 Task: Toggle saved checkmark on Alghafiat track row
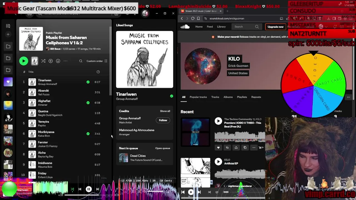(x=88, y=102)
